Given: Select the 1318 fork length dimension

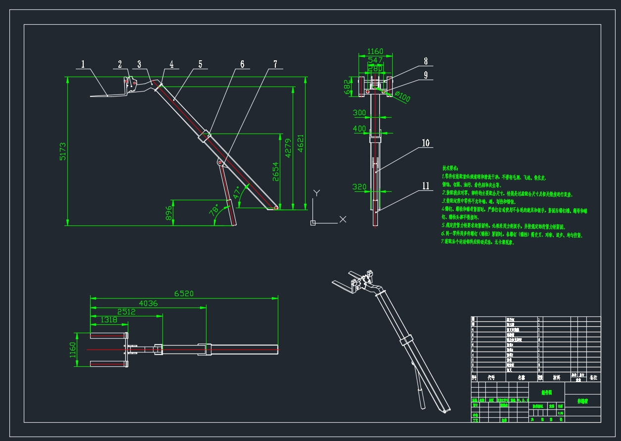Looking at the screenshot, I should [x=108, y=320].
